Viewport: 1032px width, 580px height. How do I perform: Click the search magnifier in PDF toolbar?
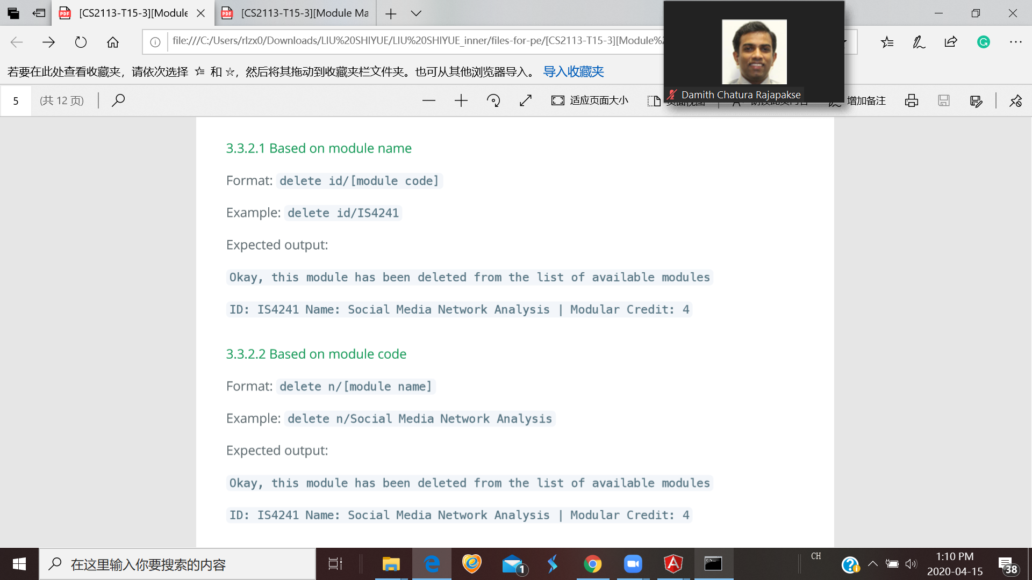click(x=118, y=100)
